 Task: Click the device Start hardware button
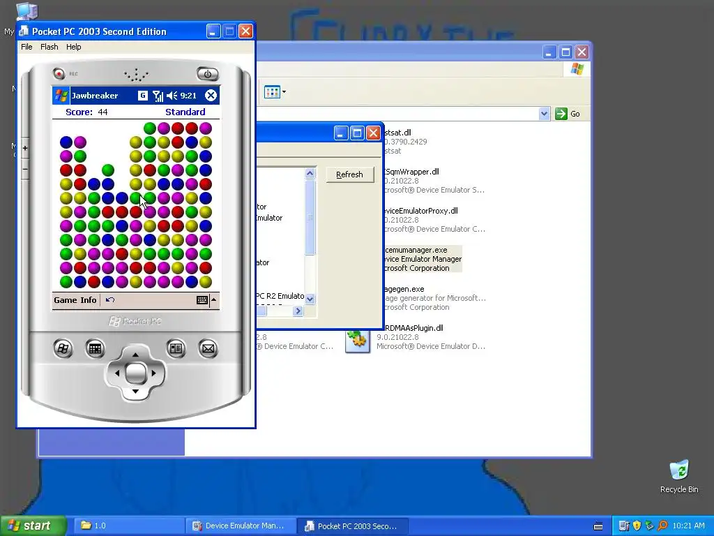(63, 349)
